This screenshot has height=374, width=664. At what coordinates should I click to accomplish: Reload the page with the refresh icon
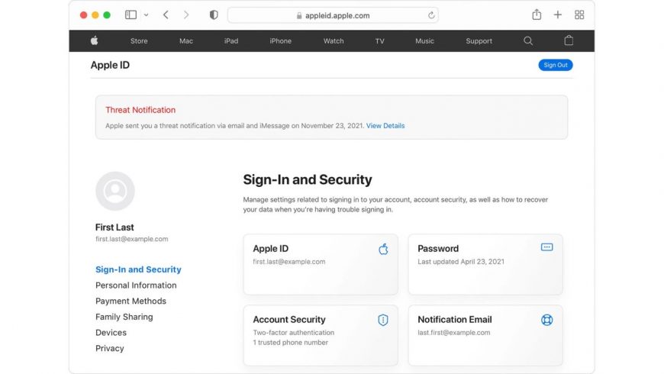click(x=431, y=15)
